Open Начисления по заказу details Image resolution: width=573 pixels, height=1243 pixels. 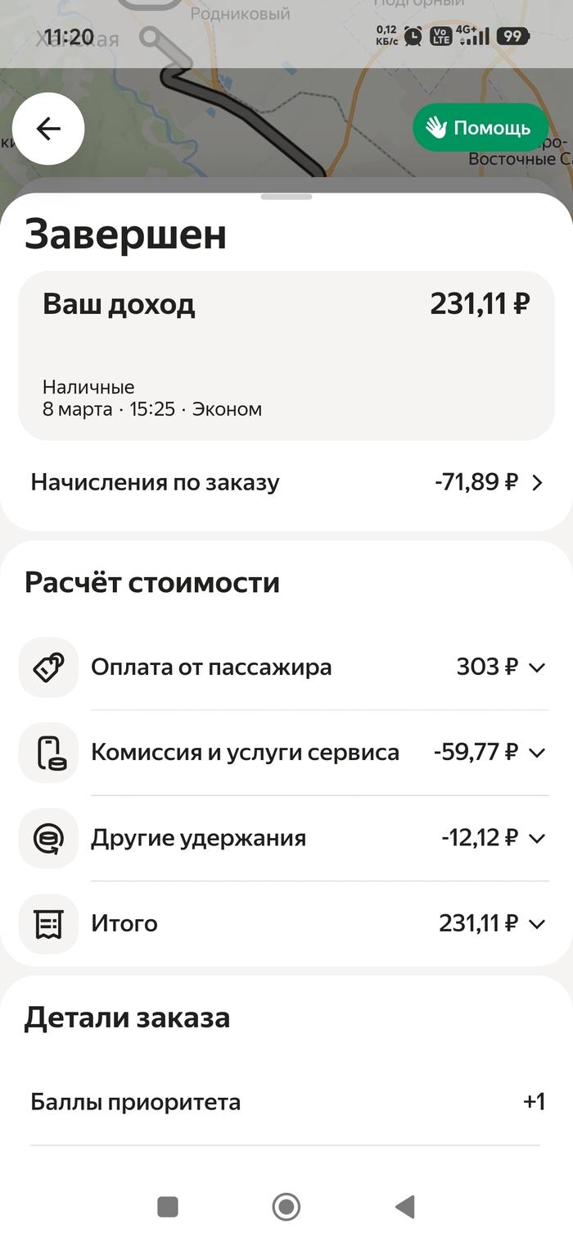click(x=156, y=483)
